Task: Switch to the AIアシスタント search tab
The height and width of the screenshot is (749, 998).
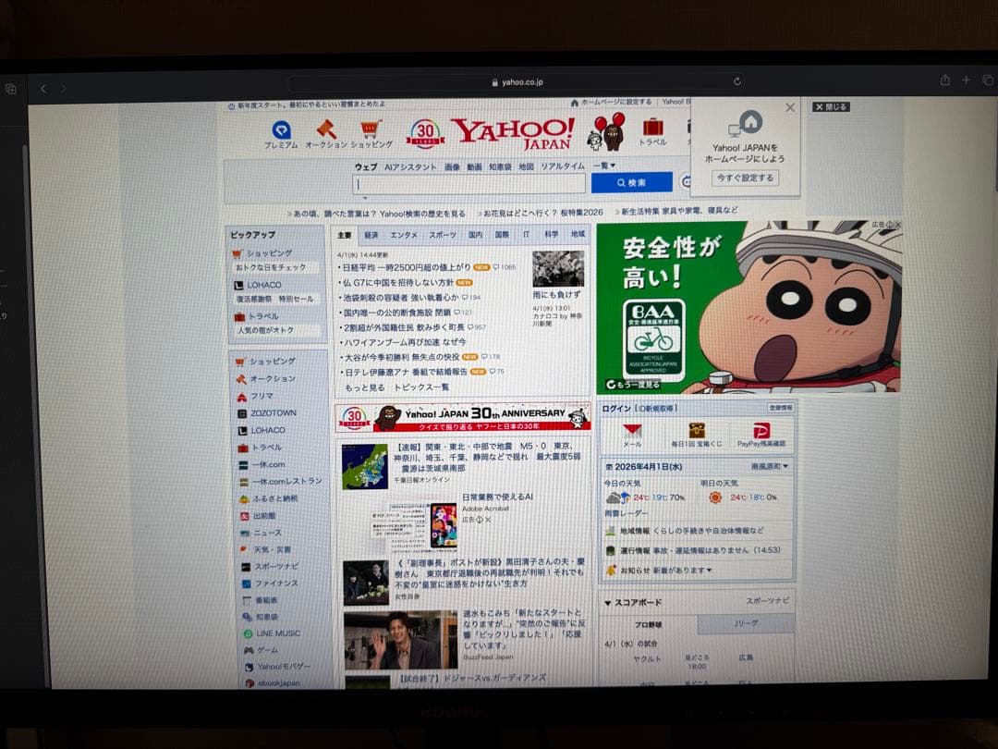Action: (x=410, y=166)
